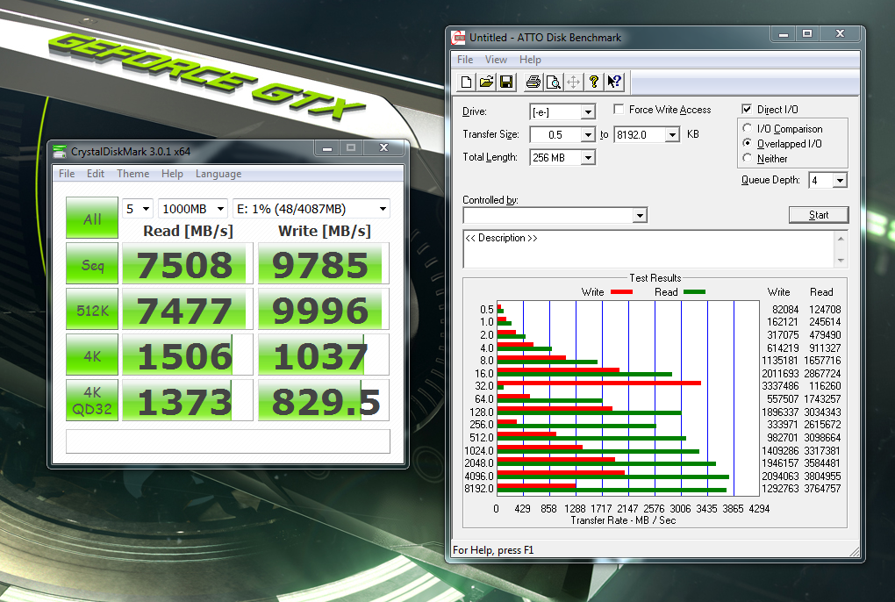This screenshot has height=602, width=895.
Task: Click the New file icon in ATTO toolbar
Action: coord(466,82)
